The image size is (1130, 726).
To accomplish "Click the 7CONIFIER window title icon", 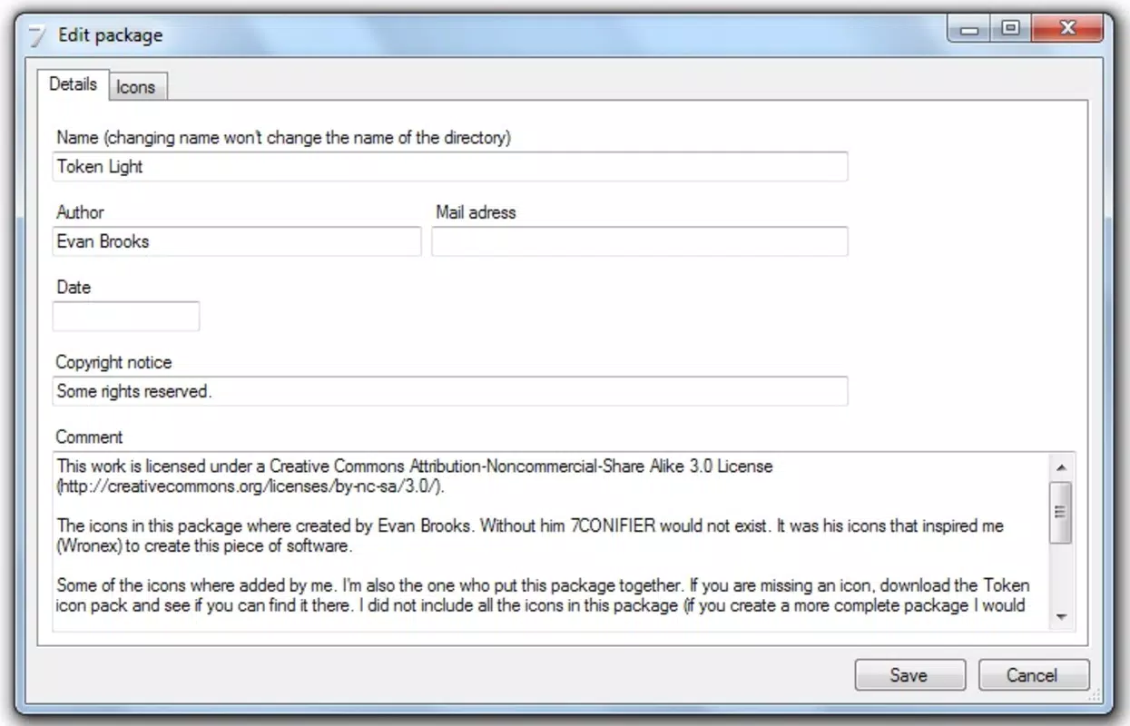I will (36, 36).
